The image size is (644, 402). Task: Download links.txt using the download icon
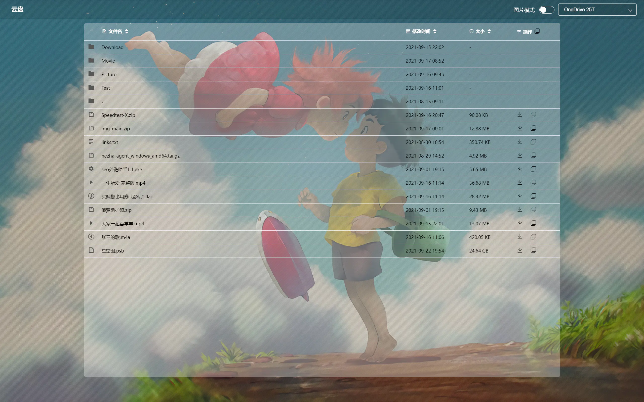(x=519, y=142)
